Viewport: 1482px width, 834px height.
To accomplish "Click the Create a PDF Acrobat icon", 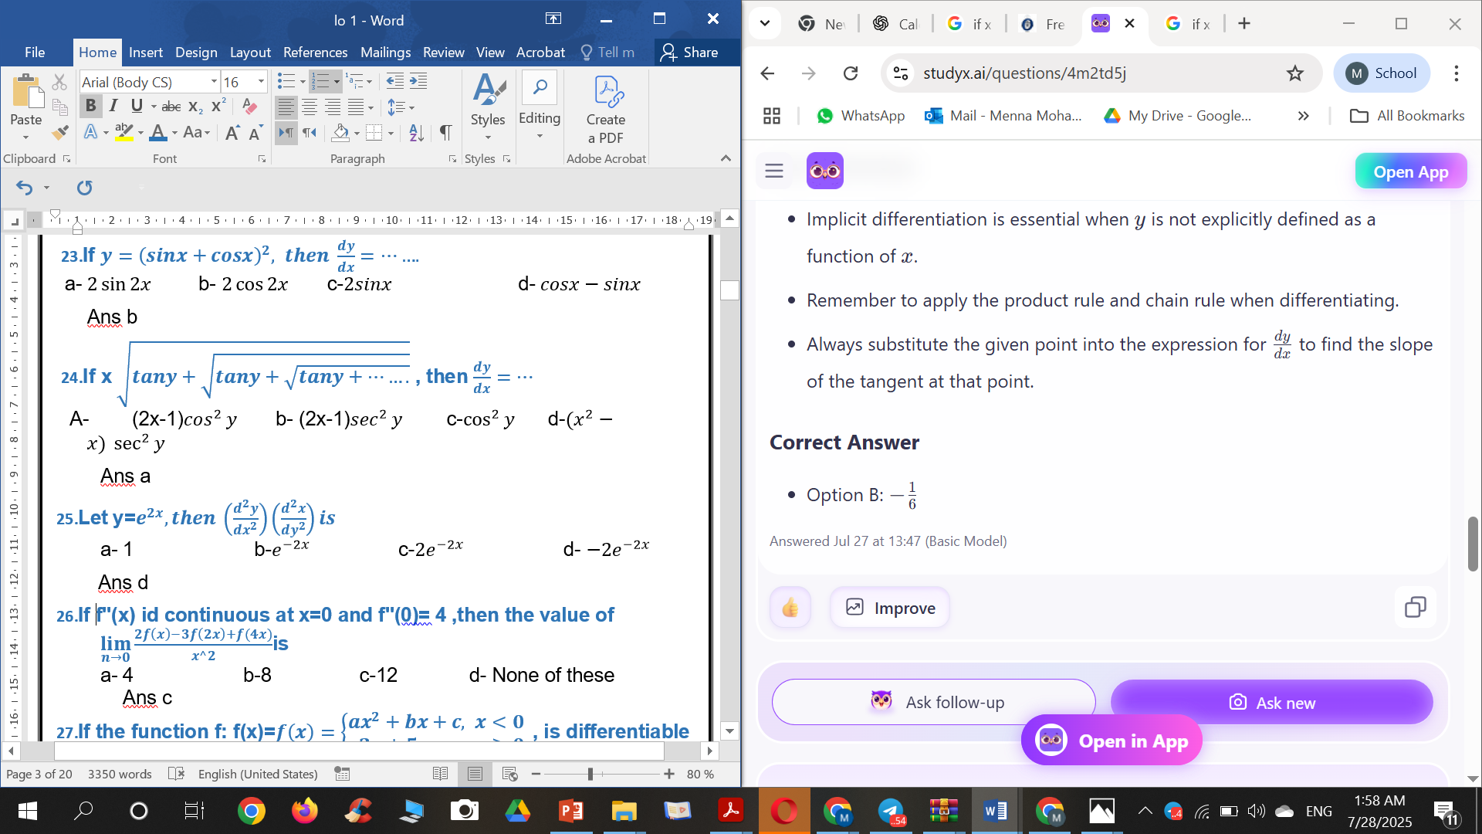I will point(606,108).
